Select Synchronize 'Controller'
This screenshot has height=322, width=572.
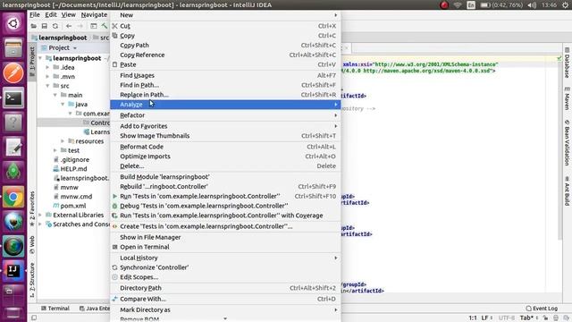coord(225,267)
